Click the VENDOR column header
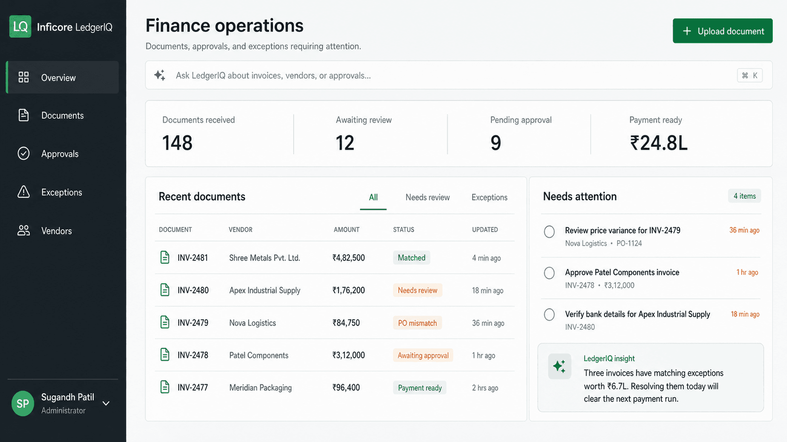787x442 pixels. click(x=241, y=229)
